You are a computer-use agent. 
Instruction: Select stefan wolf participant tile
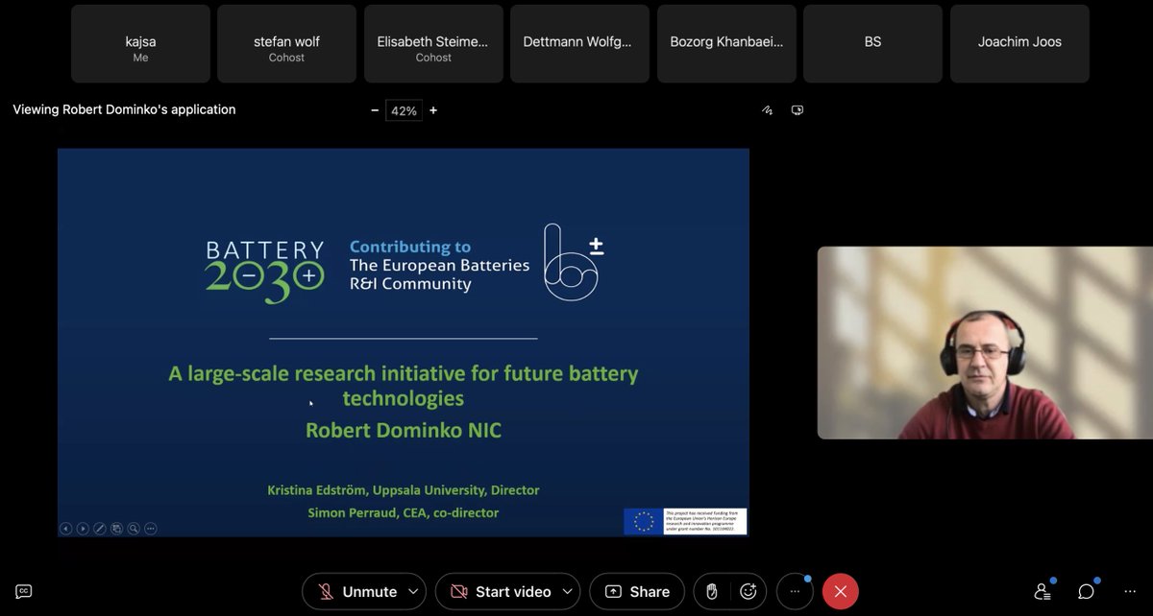coord(286,43)
